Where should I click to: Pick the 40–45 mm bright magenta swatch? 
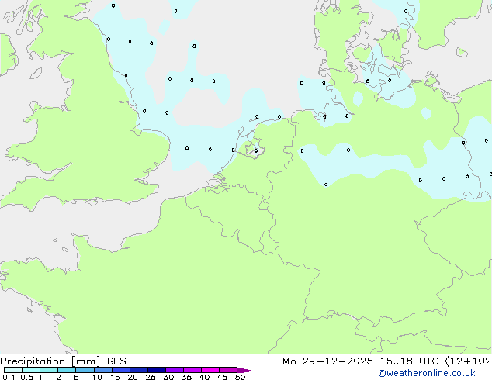point(210,370)
